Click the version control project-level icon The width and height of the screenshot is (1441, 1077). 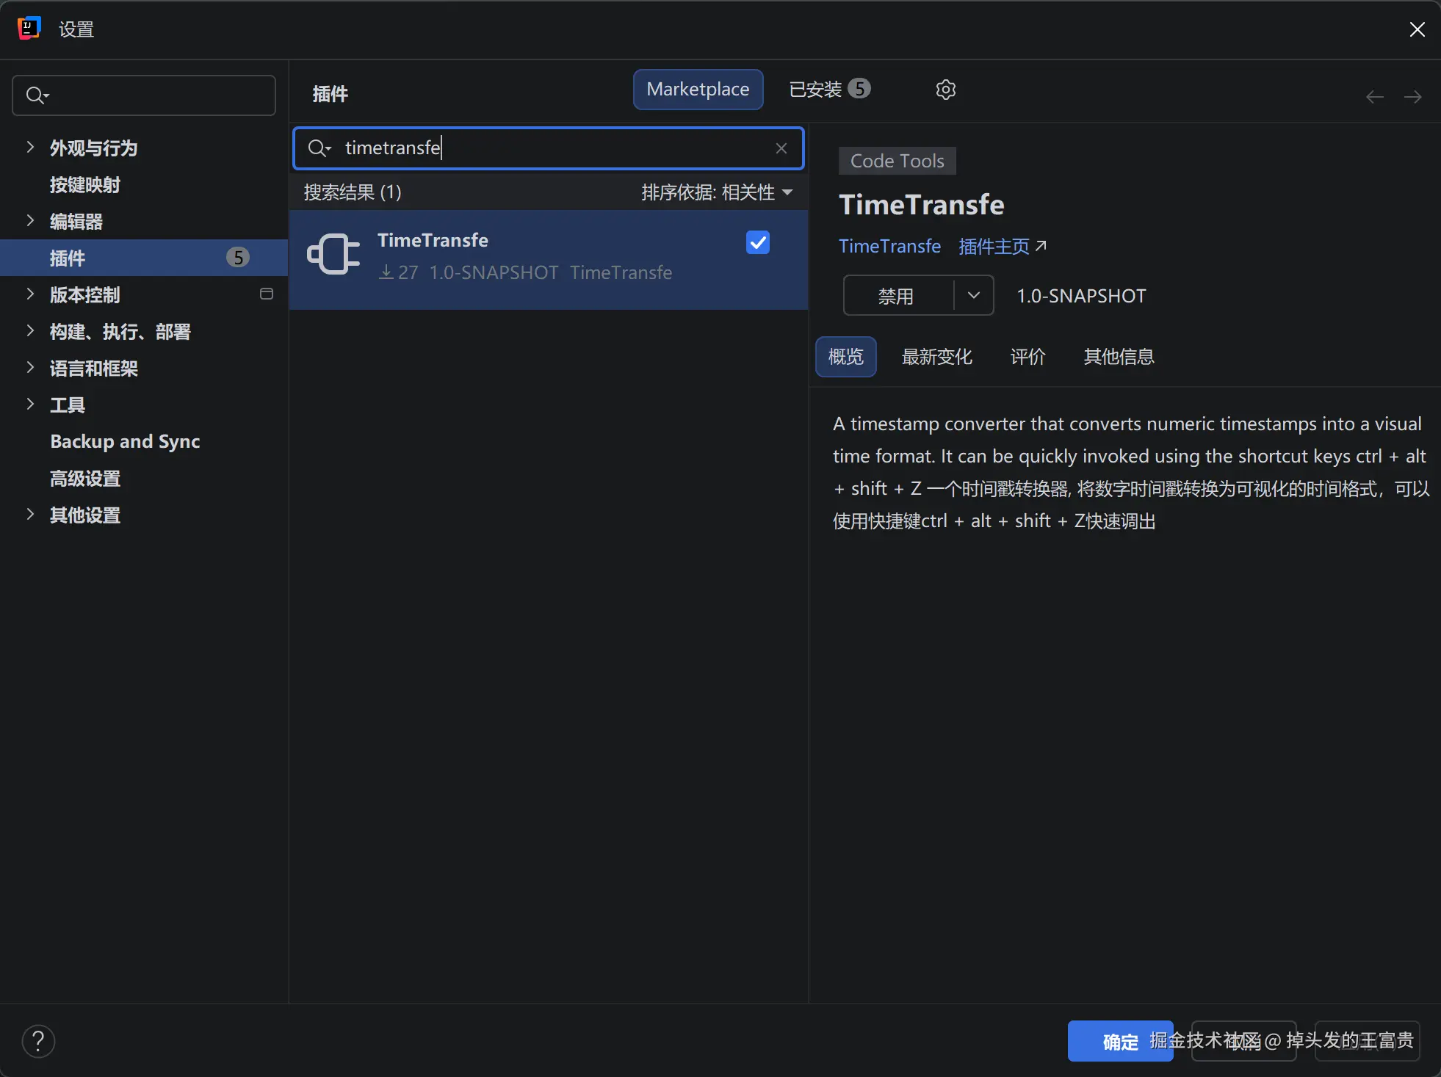point(267,294)
